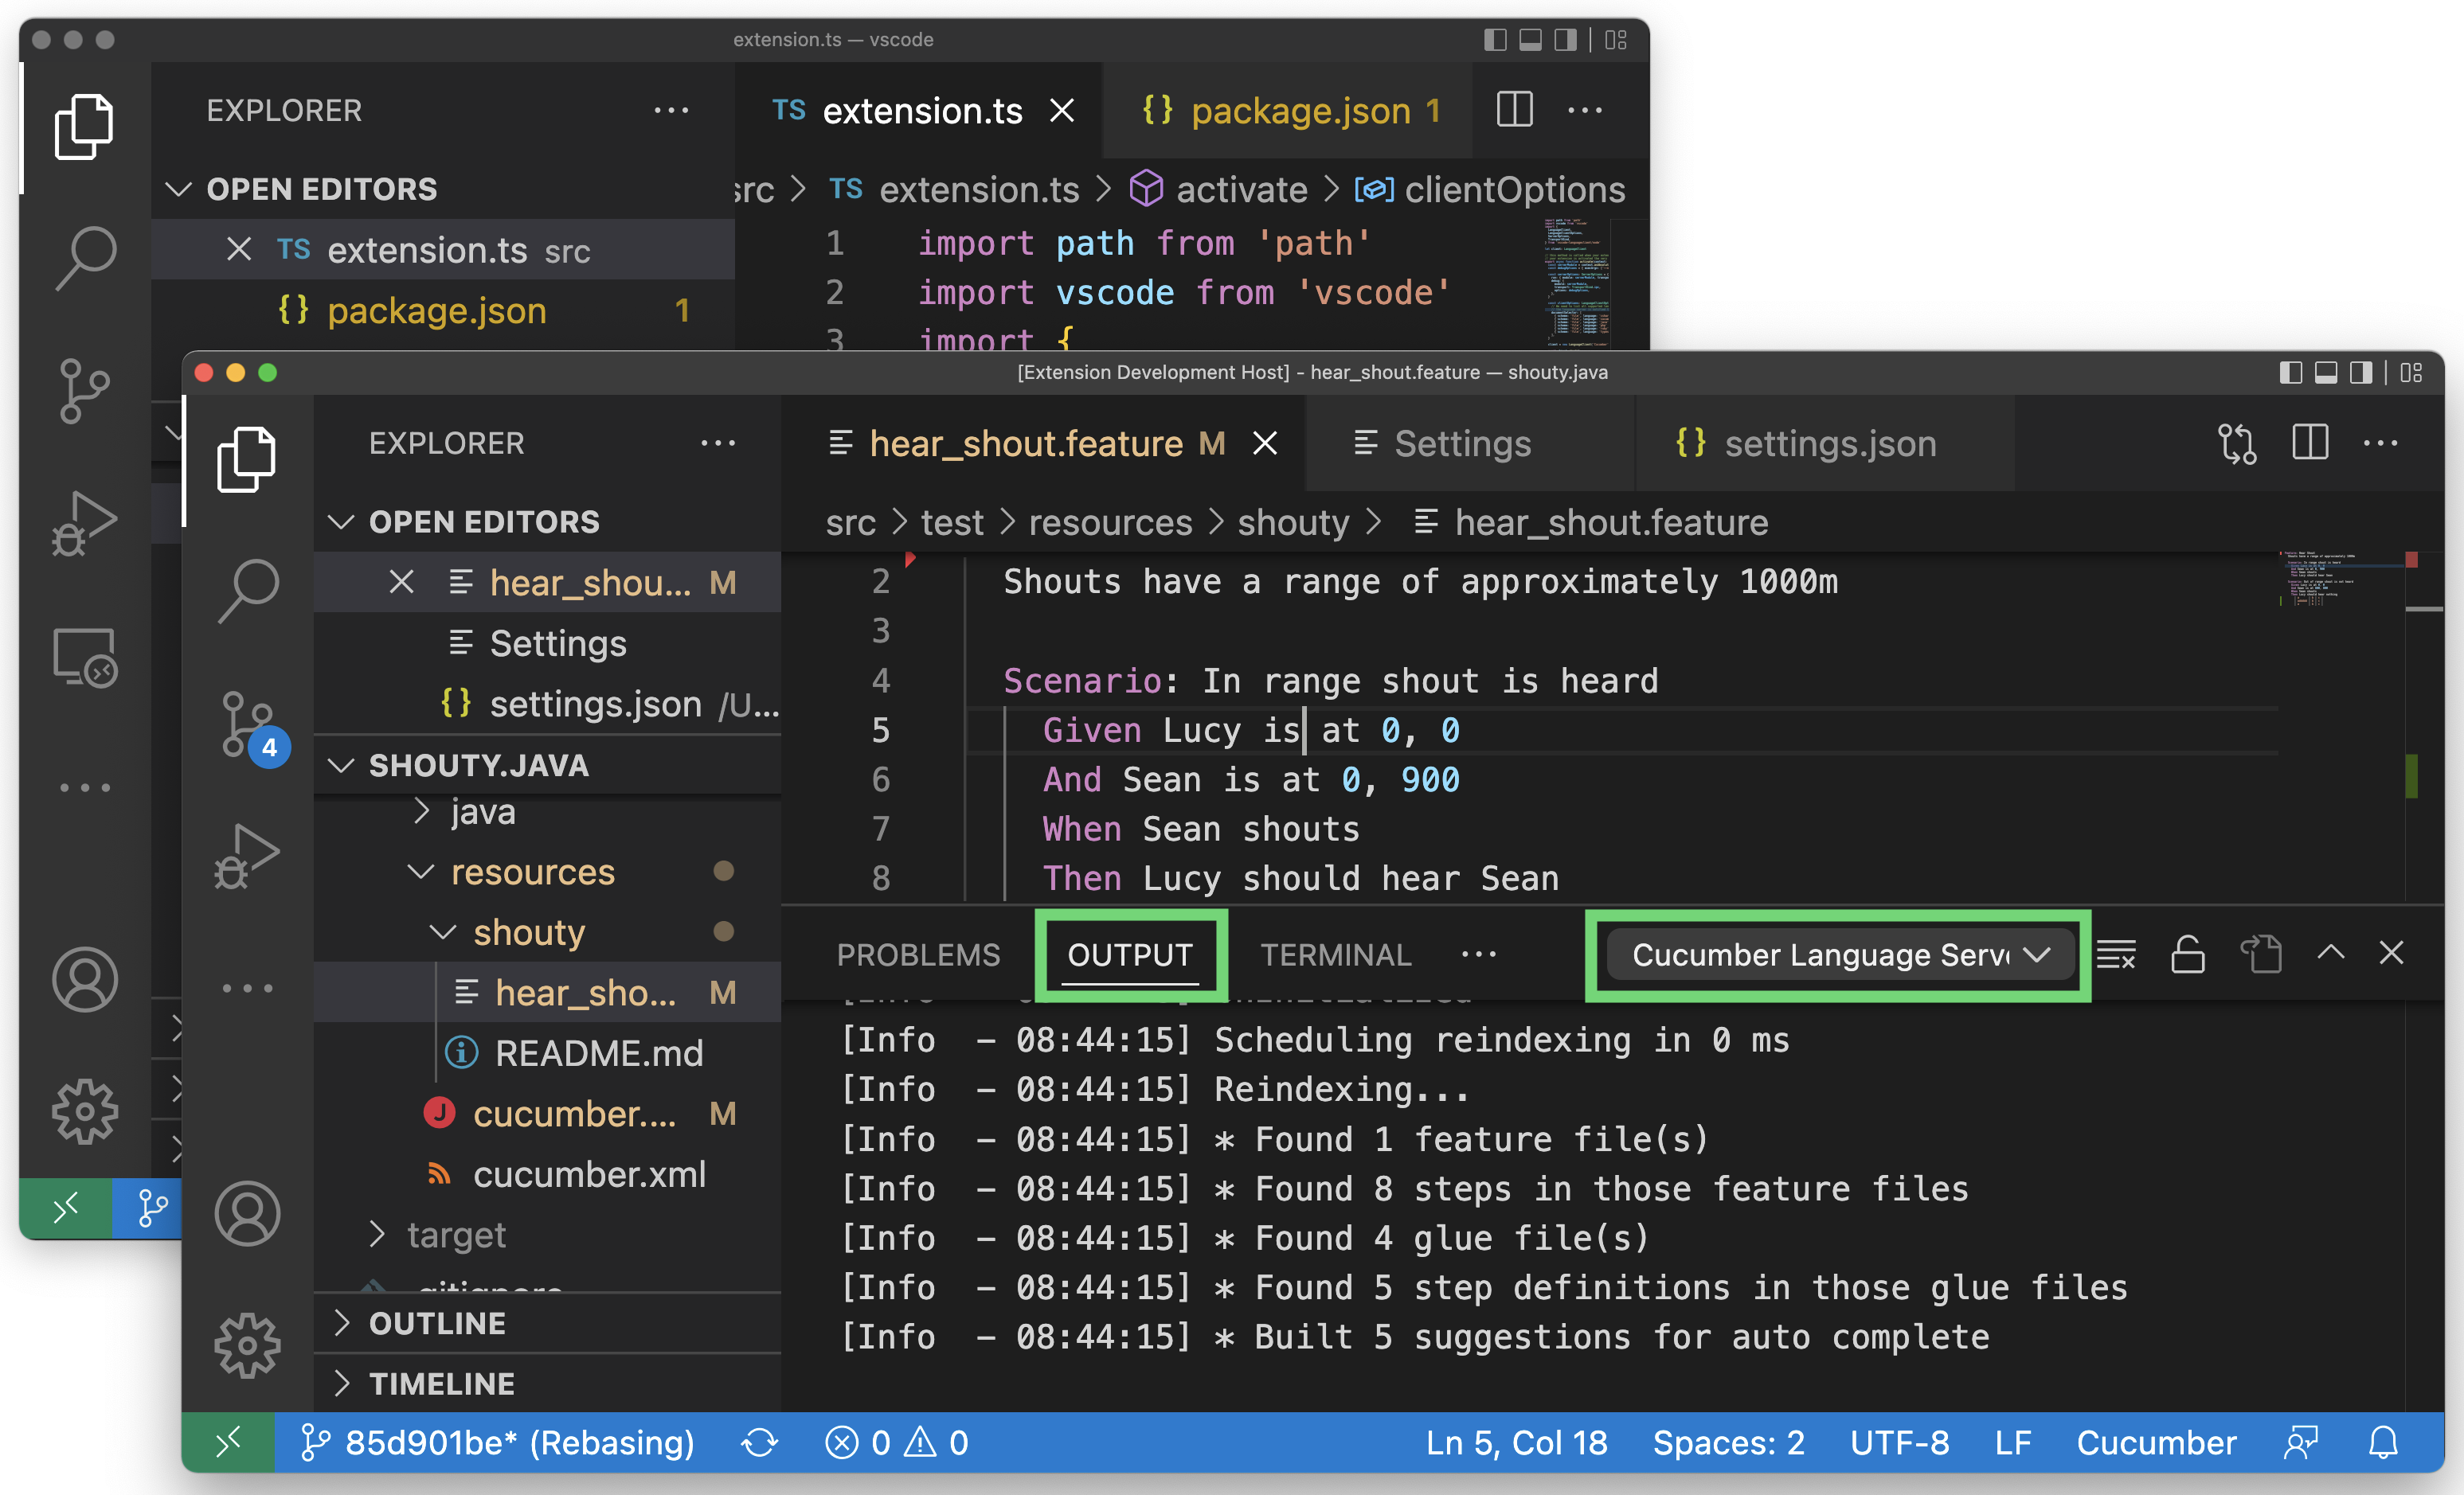This screenshot has width=2464, height=1495.
Task: Toggle primary sidebar in back window title bar
Action: pos(1495,40)
